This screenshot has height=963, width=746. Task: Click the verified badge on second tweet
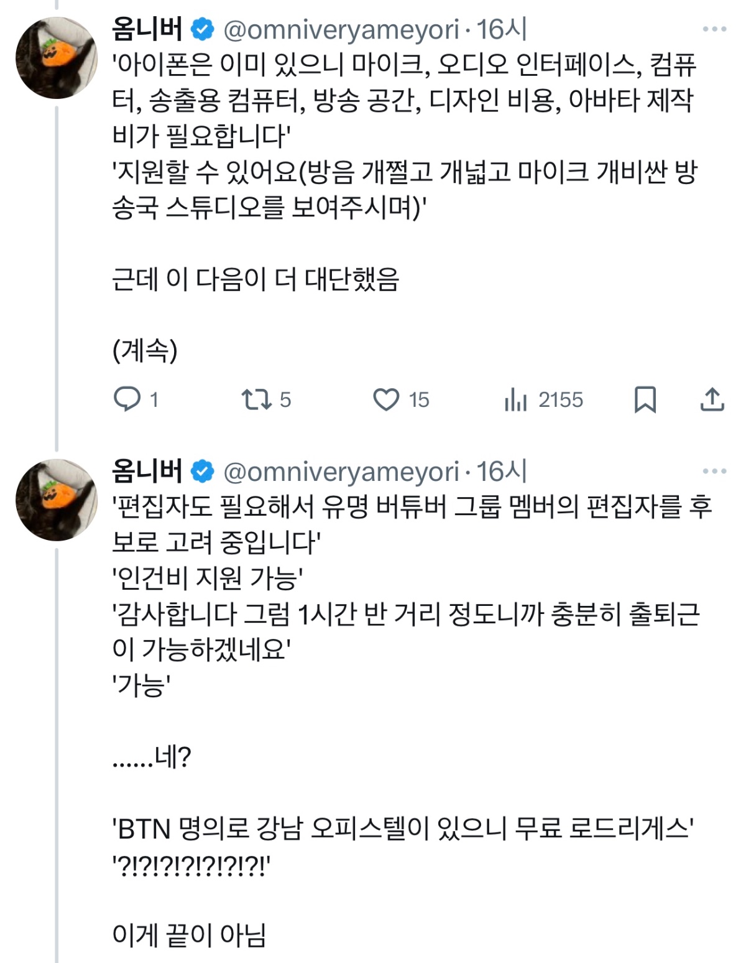[202, 472]
